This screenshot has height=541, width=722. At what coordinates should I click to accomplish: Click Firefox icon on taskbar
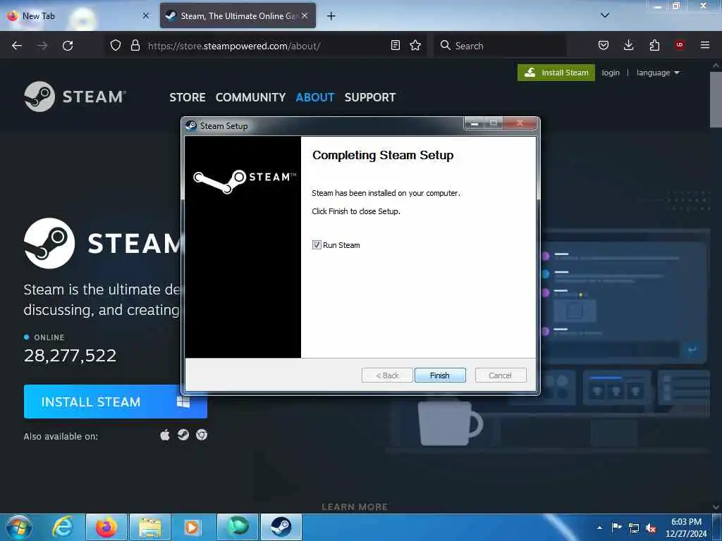pos(106,527)
